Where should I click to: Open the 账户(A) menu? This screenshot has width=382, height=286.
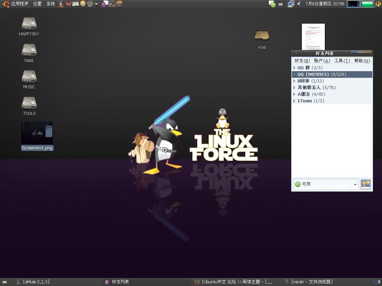point(322,61)
